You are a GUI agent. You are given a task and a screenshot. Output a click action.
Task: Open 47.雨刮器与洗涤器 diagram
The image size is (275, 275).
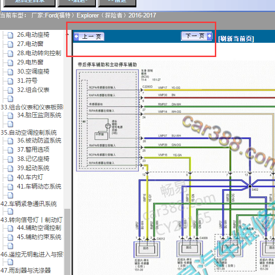(x=26, y=270)
